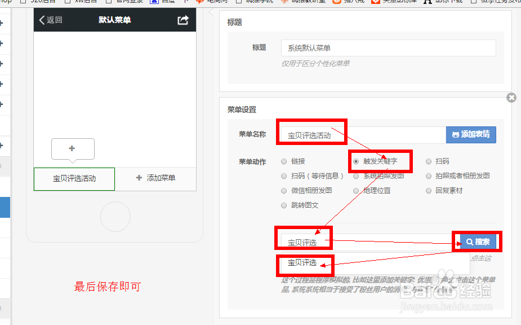This screenshot has width=521, height=325.
Task: Click the share icon in the 默认菜单 header
Action: (x=182, y=20)
